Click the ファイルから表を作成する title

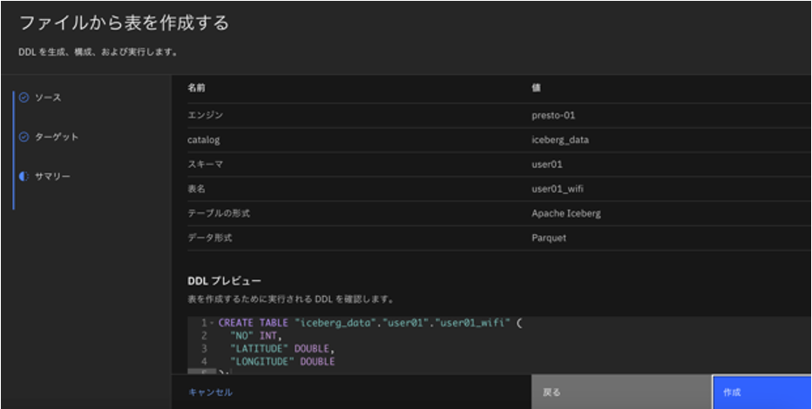[x=124, y=23]
